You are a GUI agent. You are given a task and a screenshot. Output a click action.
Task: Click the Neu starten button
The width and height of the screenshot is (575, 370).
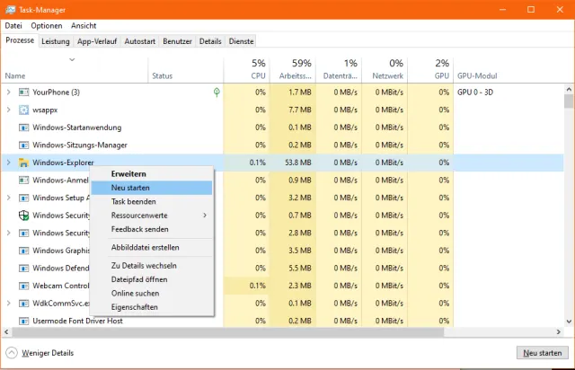coord(543,353)
